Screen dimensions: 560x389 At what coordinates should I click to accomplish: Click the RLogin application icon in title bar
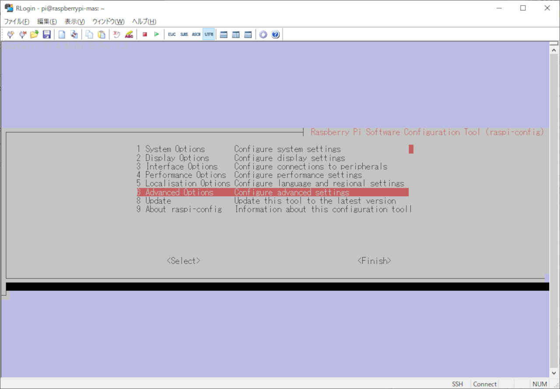tap(9, 8)
